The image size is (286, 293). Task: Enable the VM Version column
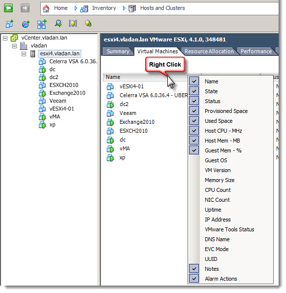coord(218,170)
